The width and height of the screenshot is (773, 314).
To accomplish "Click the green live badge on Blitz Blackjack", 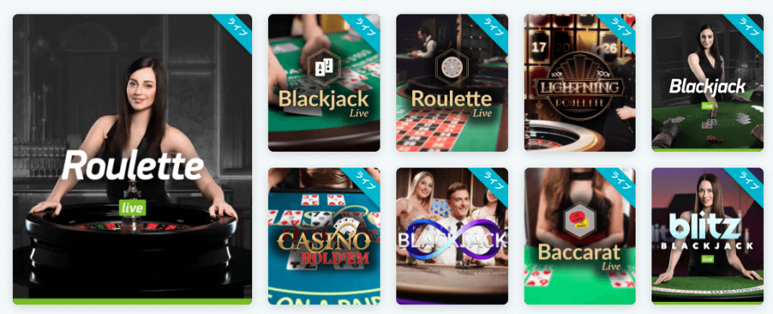I will 708,259.
